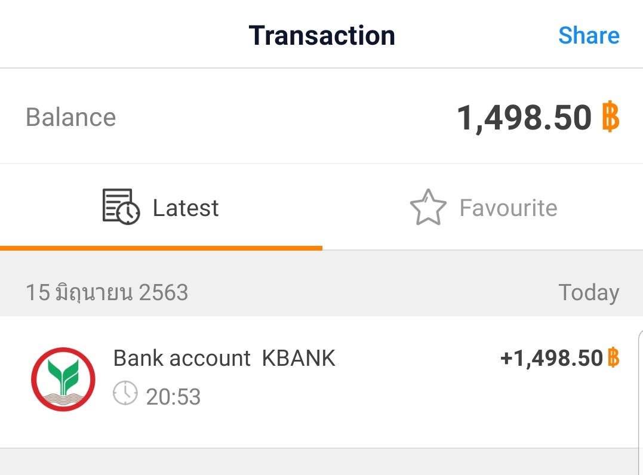
Task: Click the clock icon beside 20:53
Action: click(125, 394)
